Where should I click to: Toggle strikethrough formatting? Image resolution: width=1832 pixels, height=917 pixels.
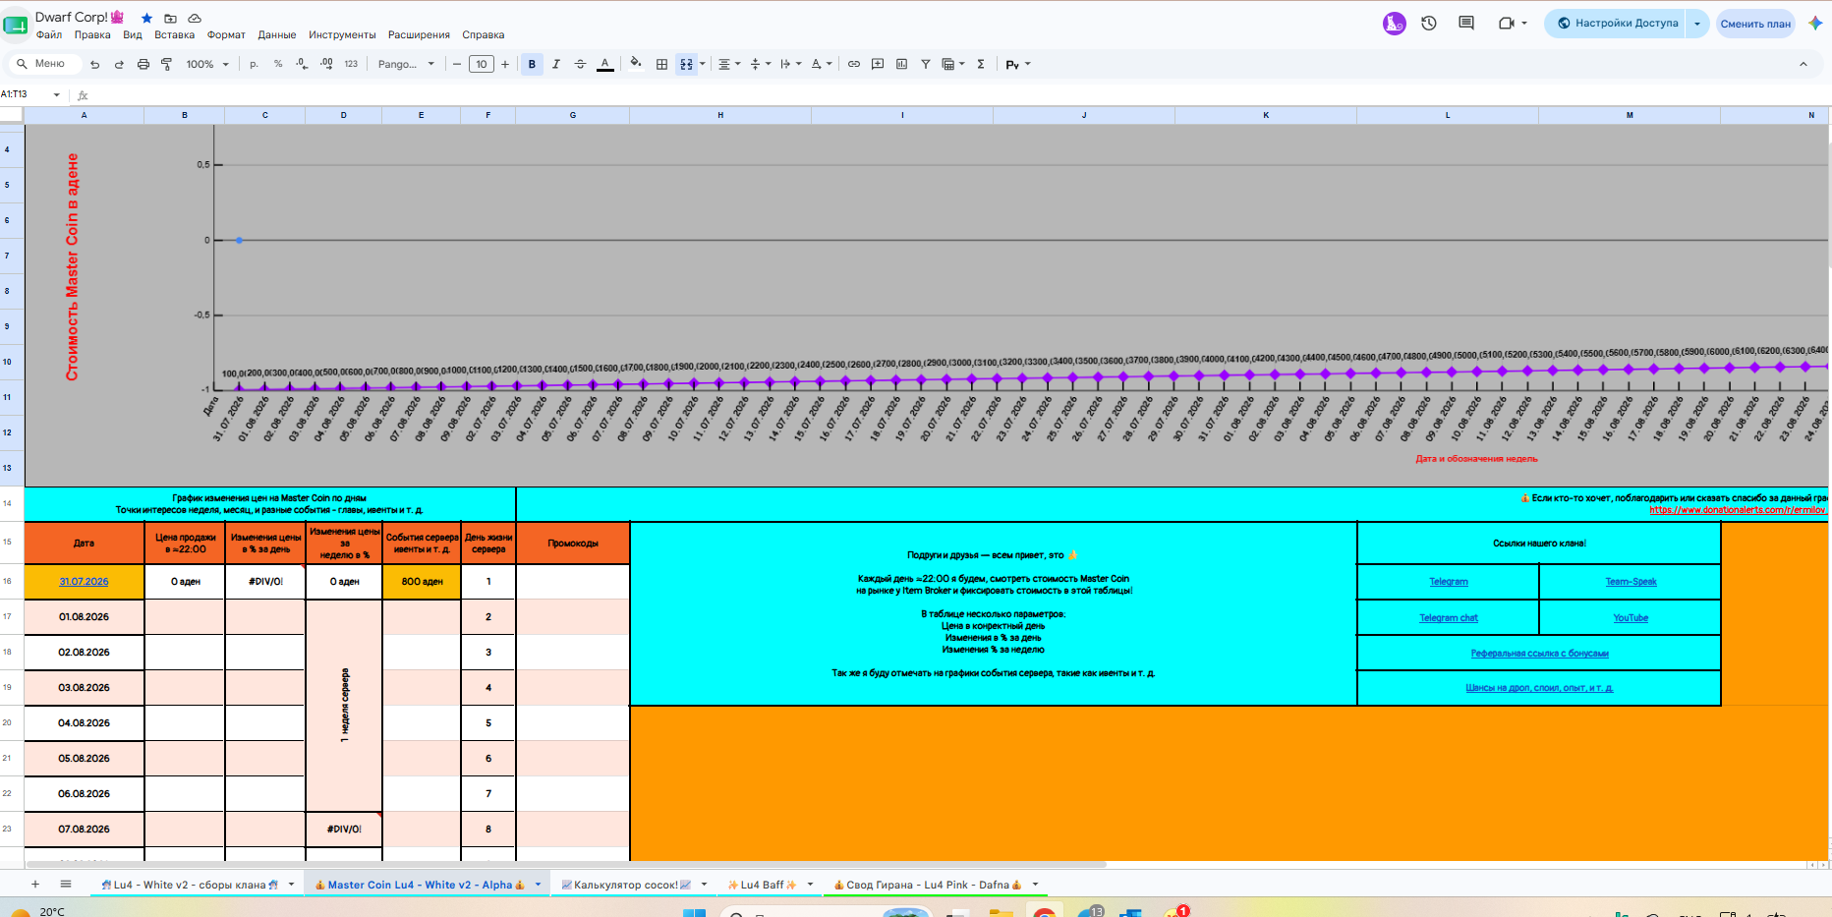[x=580, y=64]
